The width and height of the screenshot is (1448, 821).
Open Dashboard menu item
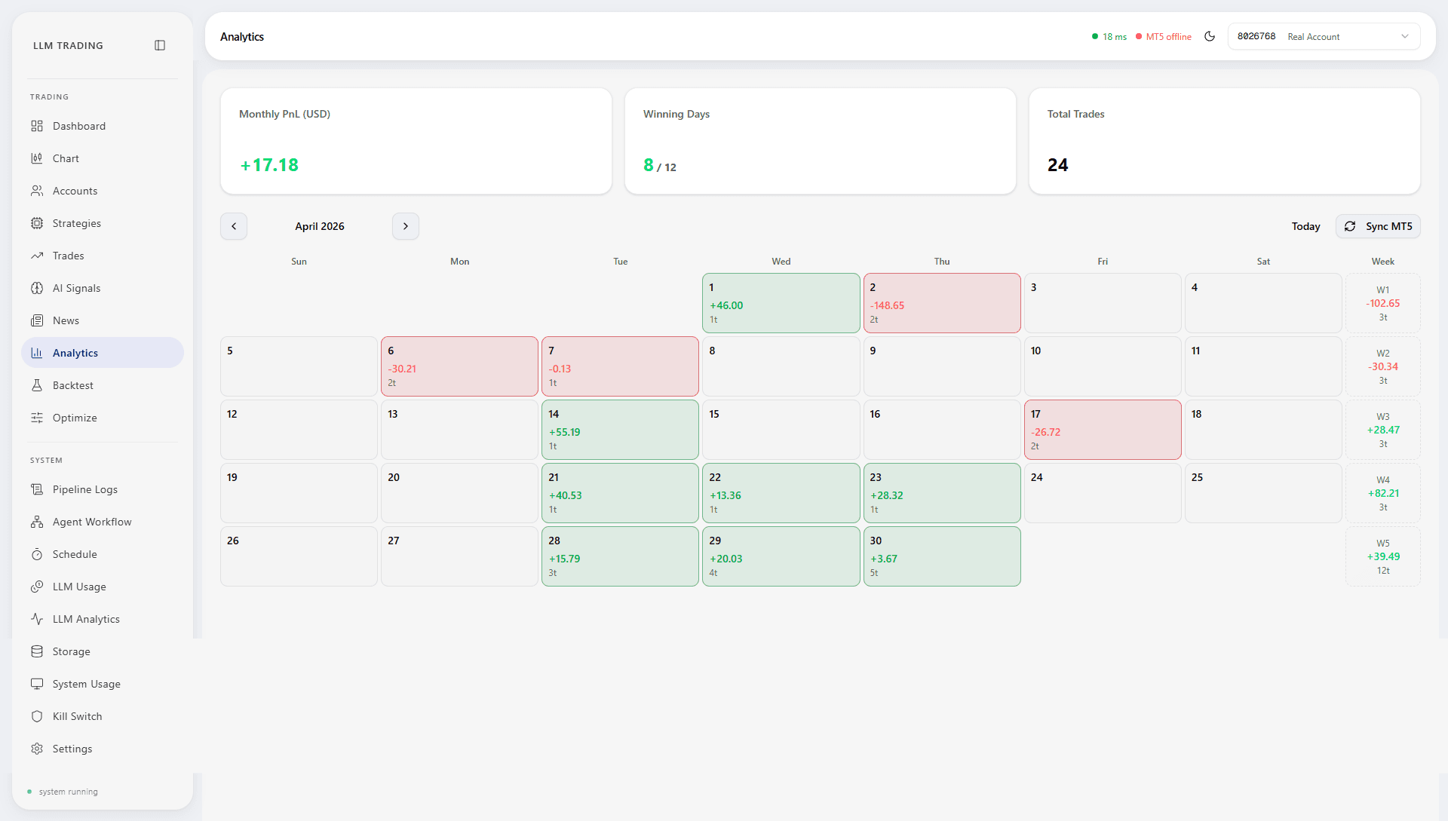click(103, 126)
